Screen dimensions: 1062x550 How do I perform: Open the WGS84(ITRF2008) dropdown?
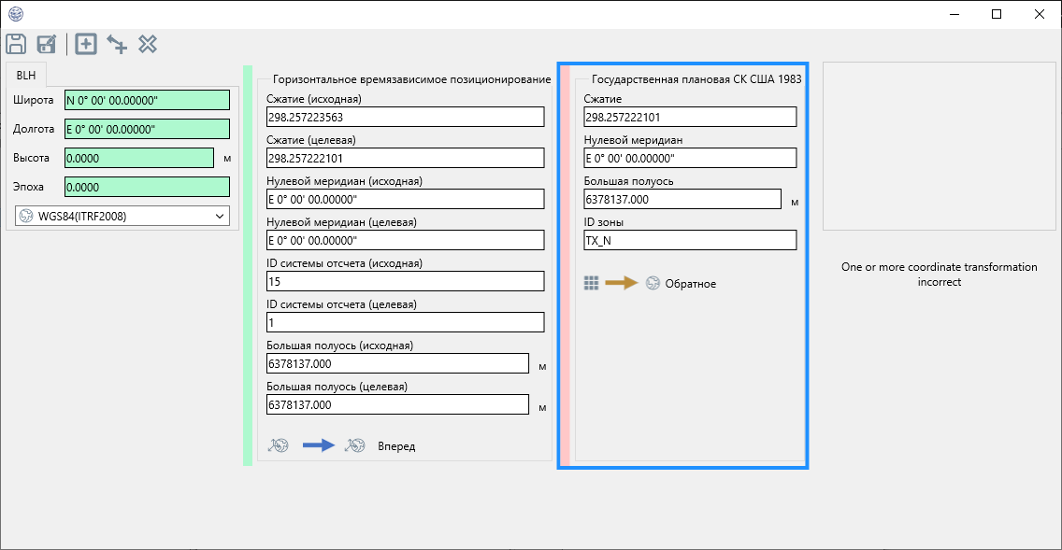click(122, 216)
